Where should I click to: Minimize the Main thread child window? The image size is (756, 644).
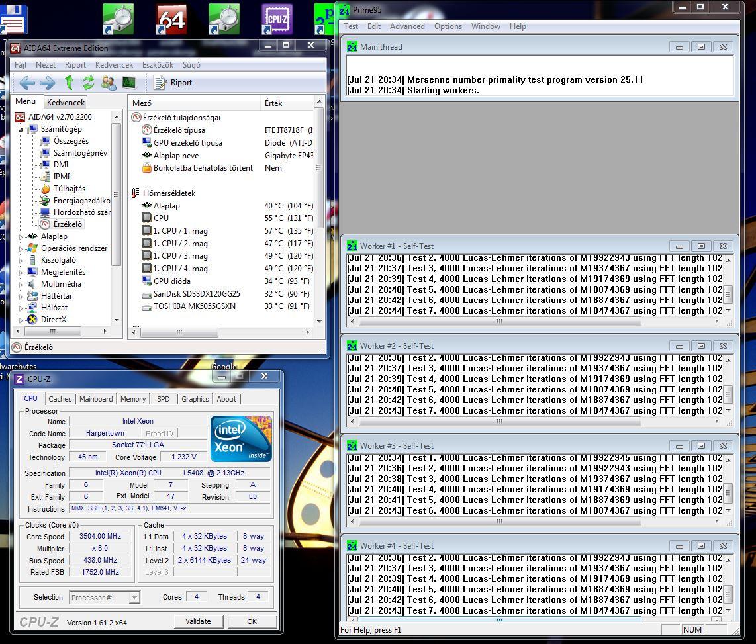click(x=679, y=47)
